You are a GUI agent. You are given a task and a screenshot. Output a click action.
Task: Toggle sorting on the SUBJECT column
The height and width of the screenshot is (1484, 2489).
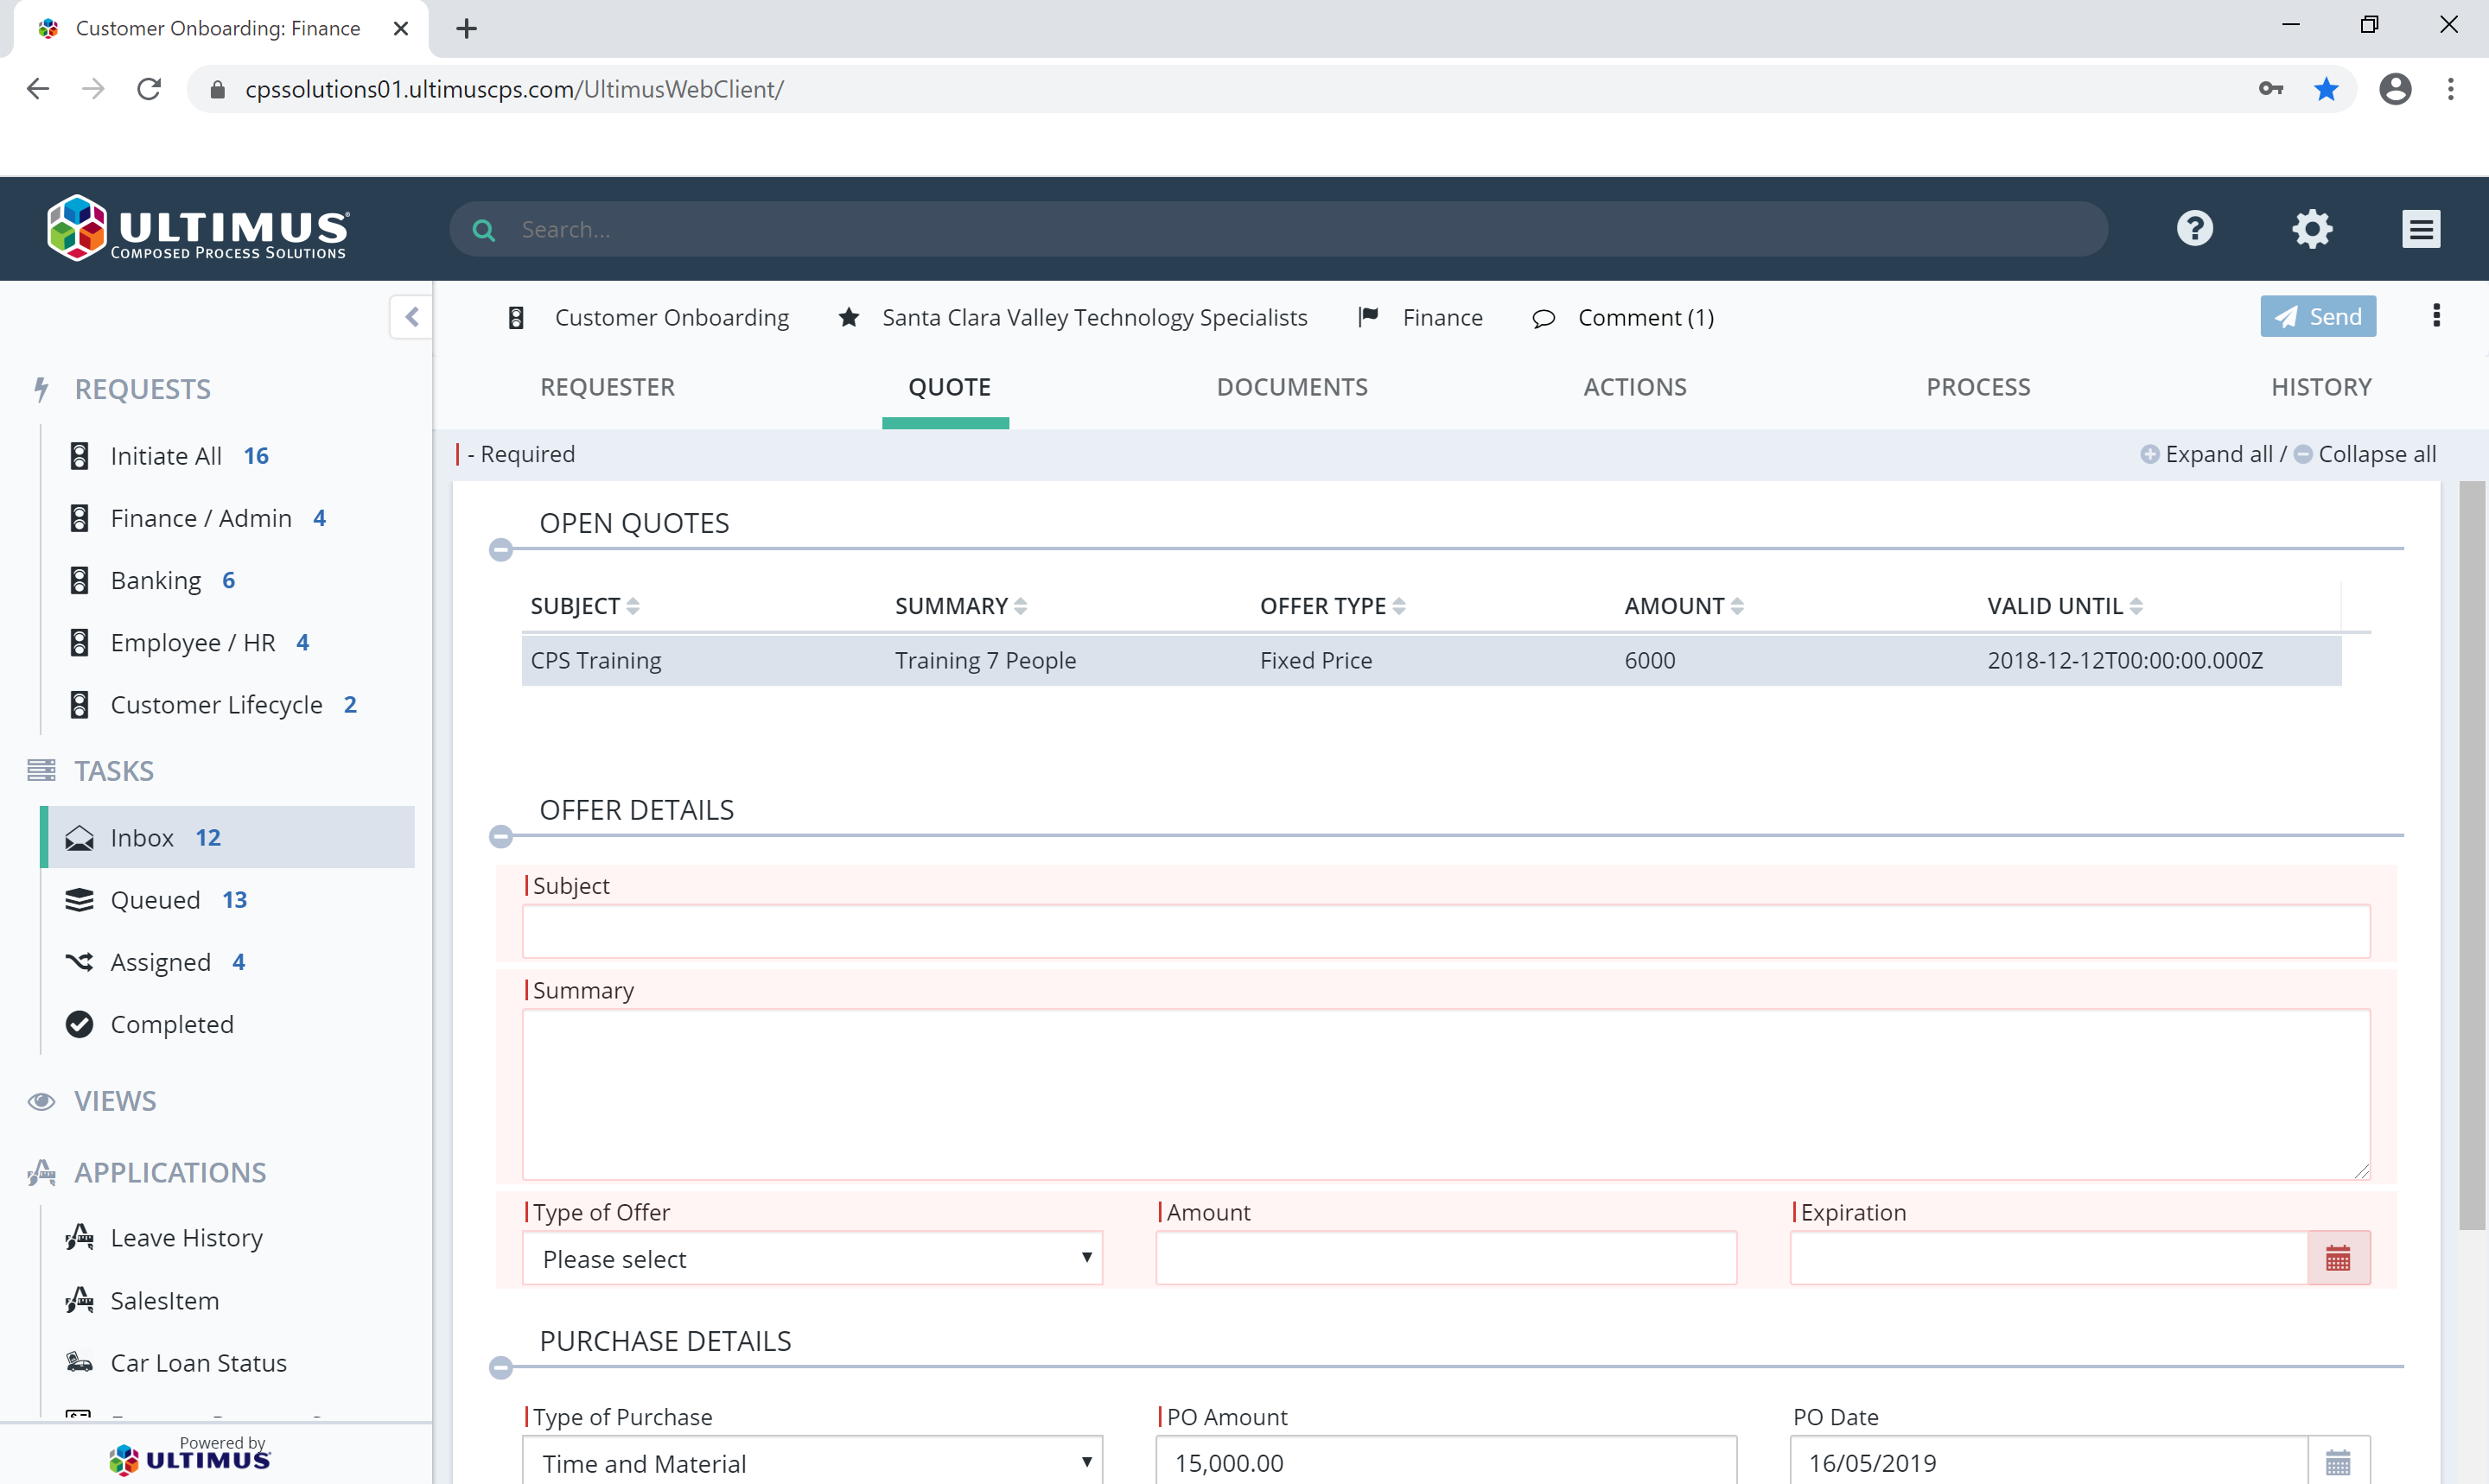pos(633,605)
